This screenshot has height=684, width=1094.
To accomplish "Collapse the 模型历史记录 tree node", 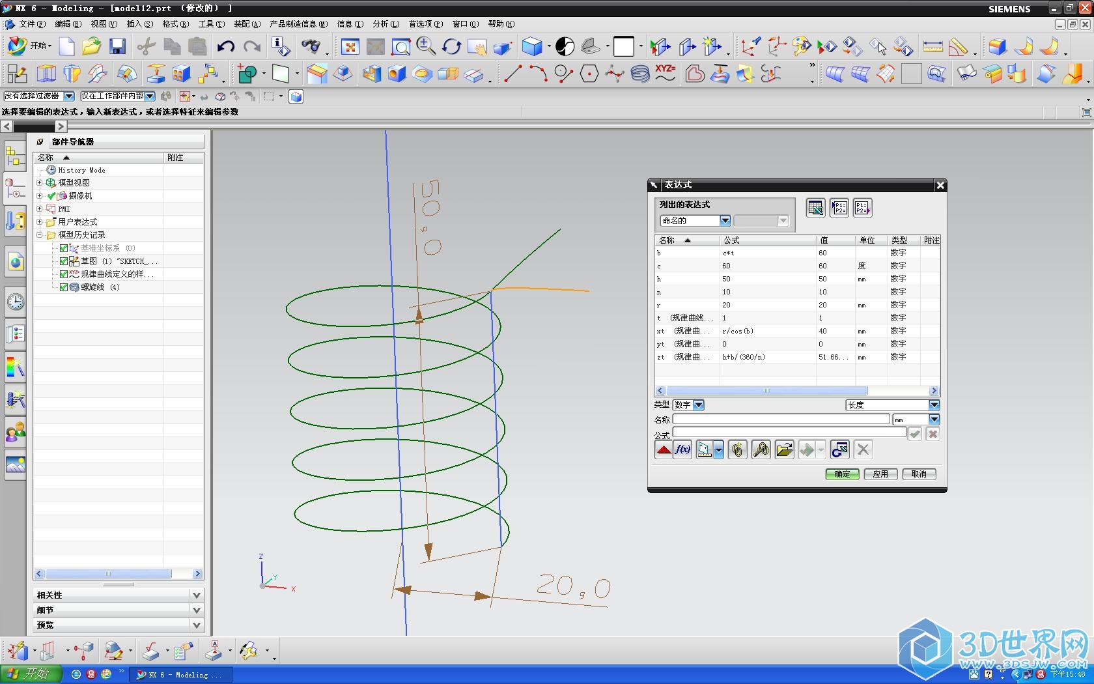I will click(40, 235).
